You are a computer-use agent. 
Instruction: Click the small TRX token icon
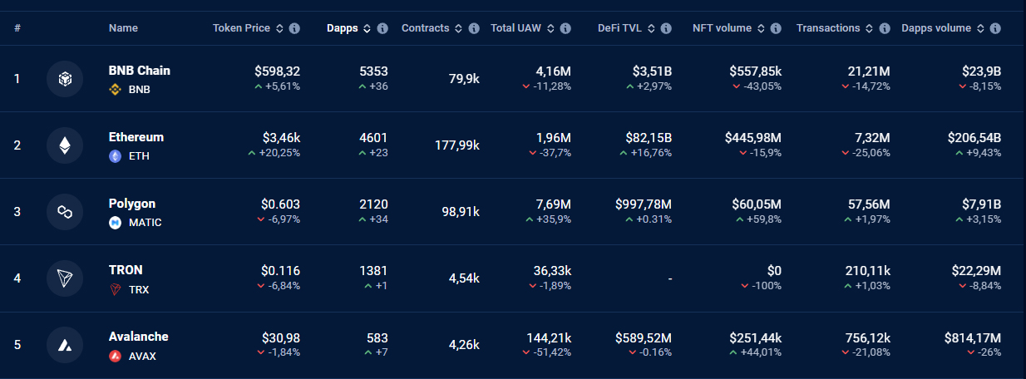pyautogui.click(x=116, y=289)
